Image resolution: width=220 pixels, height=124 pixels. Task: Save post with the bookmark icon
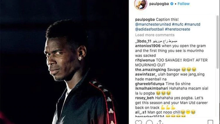(210, 122)
